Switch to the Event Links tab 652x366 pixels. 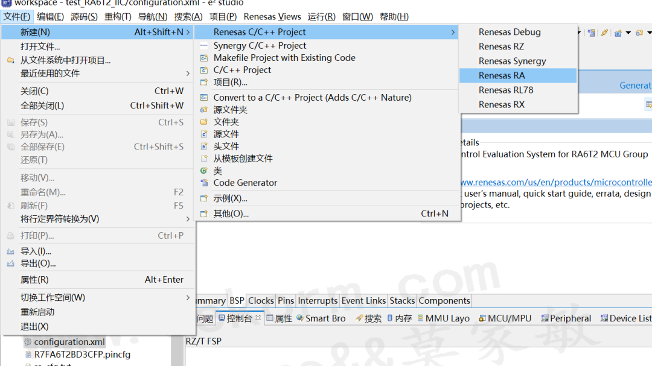coord(364,301)
